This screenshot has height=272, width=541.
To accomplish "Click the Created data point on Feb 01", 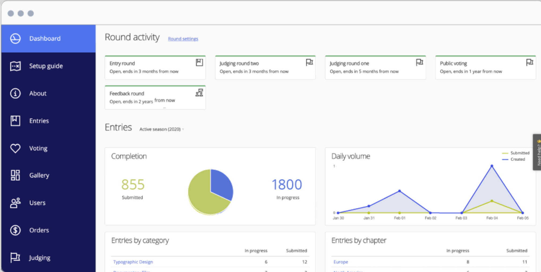I will [400, 191].
